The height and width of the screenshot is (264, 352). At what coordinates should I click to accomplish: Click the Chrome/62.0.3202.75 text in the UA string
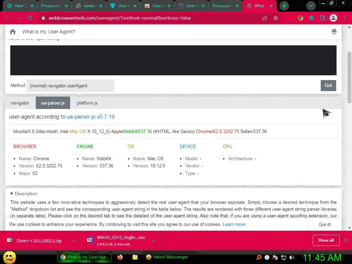217,131
